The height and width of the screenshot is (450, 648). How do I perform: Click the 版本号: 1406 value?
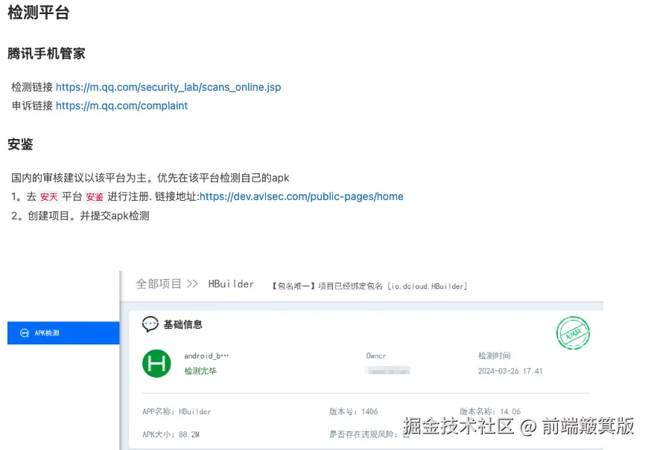pos(353,411)
